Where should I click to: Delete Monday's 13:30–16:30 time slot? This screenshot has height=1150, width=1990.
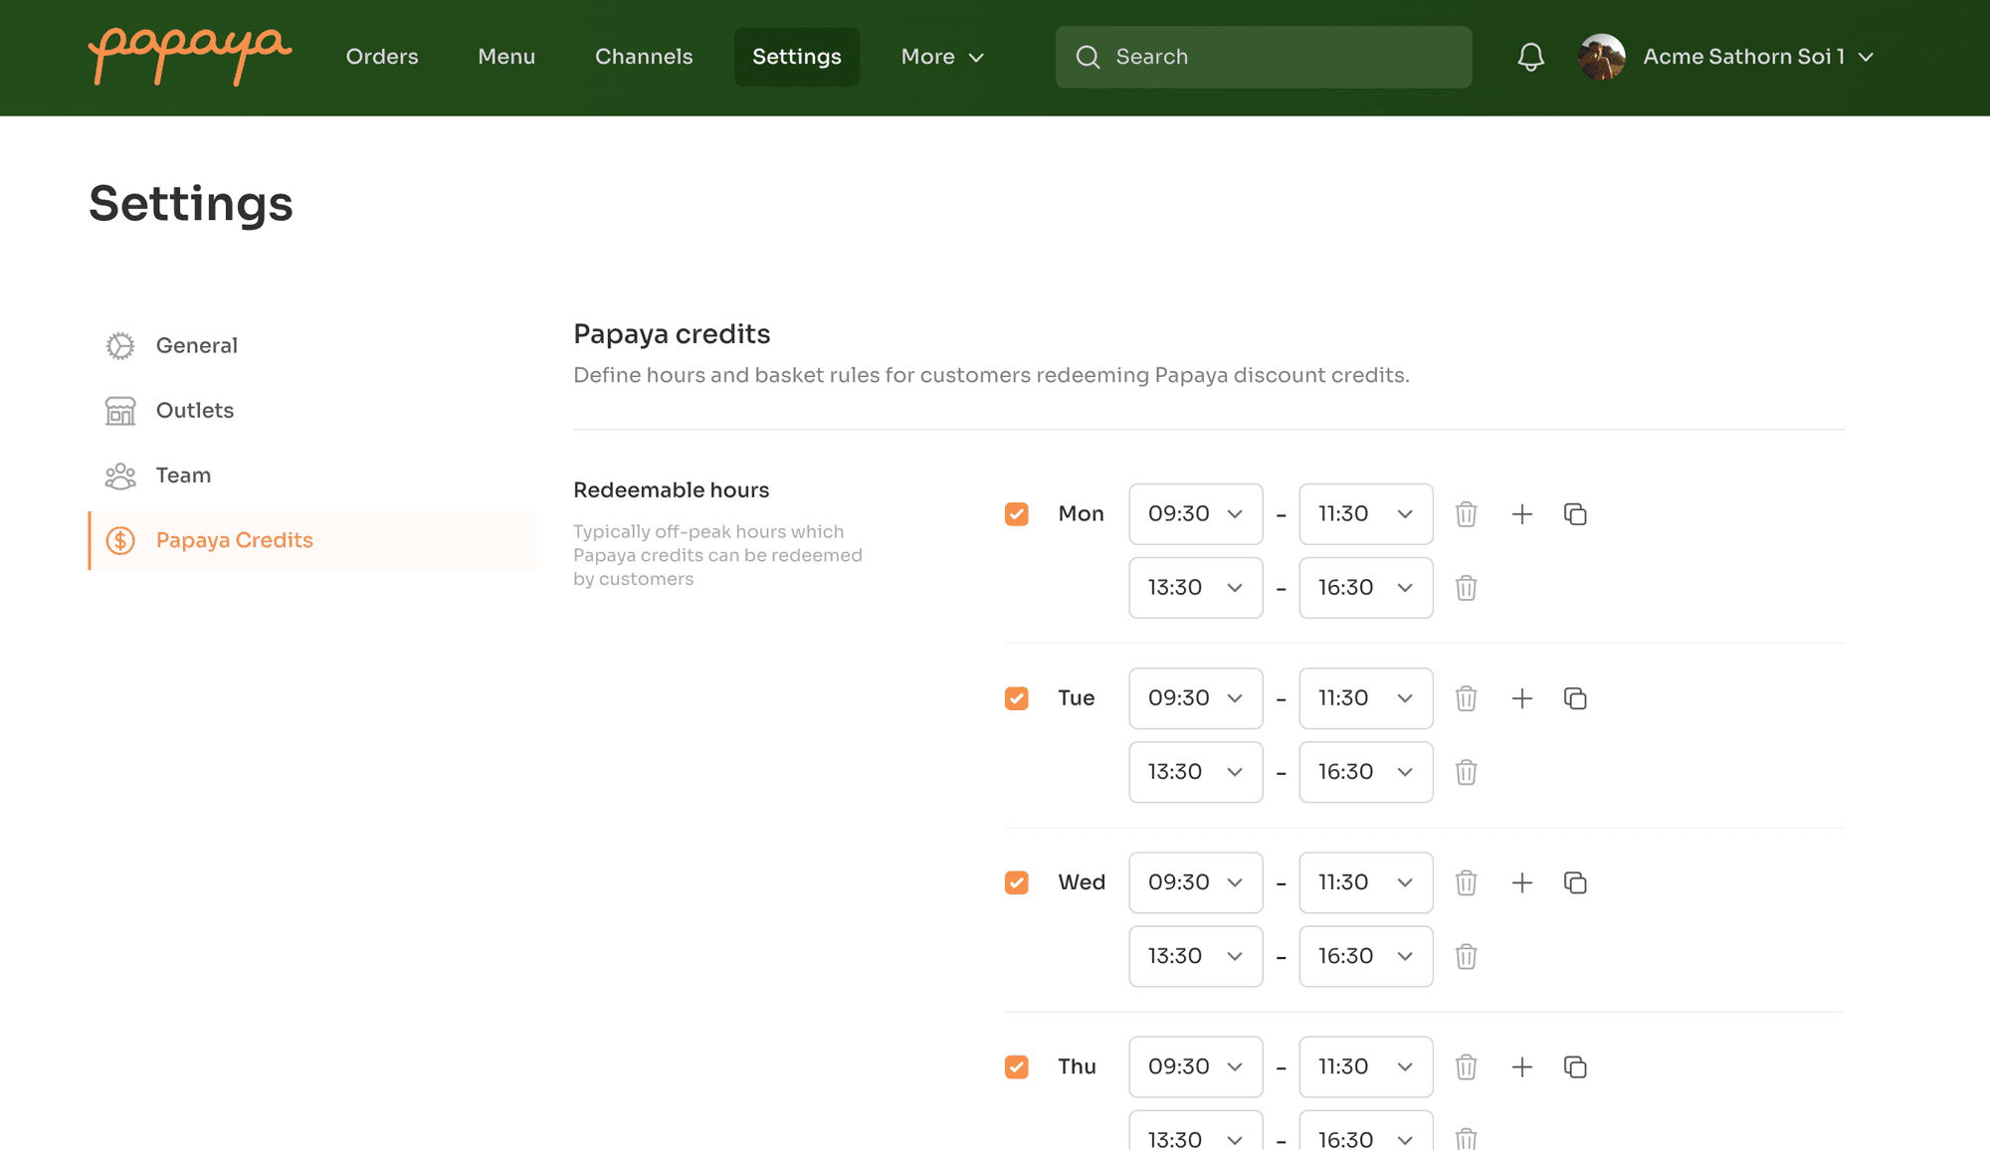click(x=1466, y=588)
